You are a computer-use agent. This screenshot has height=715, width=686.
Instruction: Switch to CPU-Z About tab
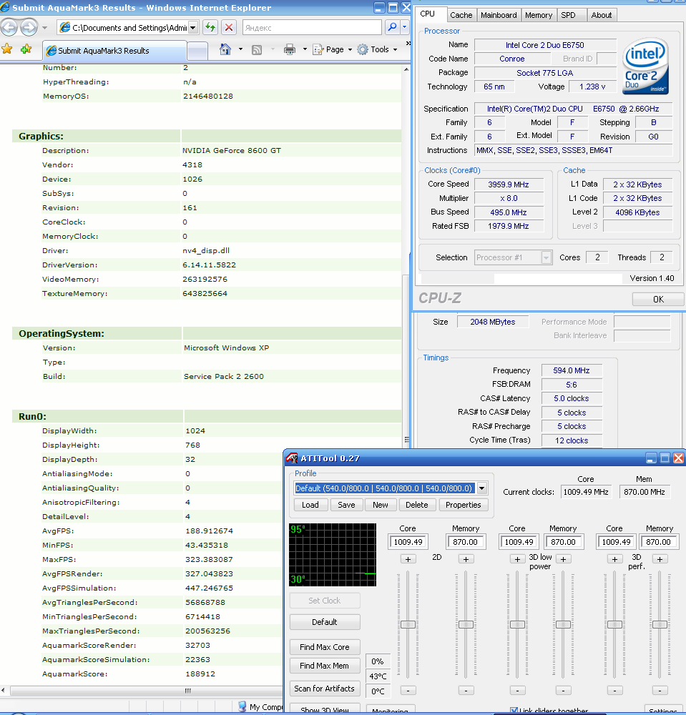[602, 15]
